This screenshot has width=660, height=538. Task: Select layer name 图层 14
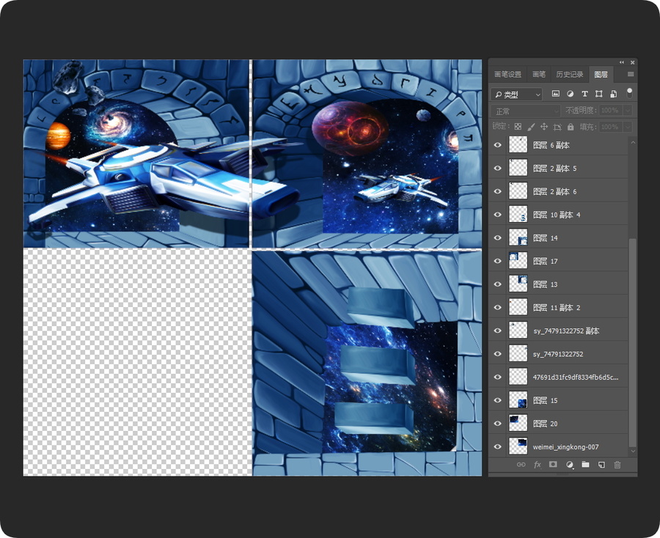[545, 237]
